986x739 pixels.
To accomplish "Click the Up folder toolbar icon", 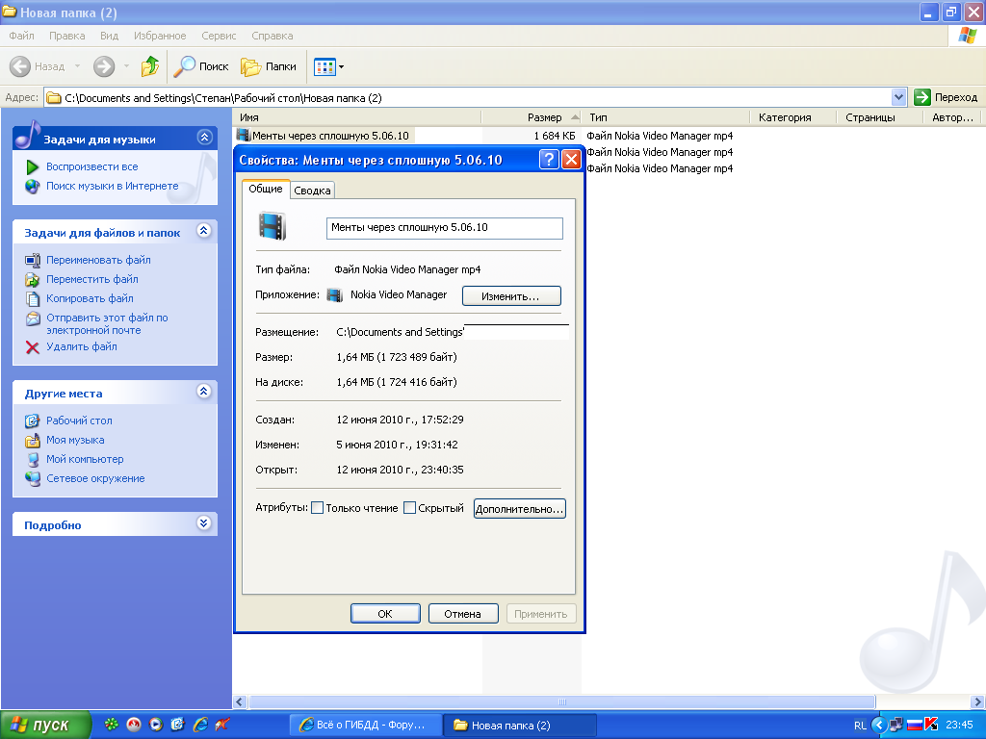I will tap(149, 66).
